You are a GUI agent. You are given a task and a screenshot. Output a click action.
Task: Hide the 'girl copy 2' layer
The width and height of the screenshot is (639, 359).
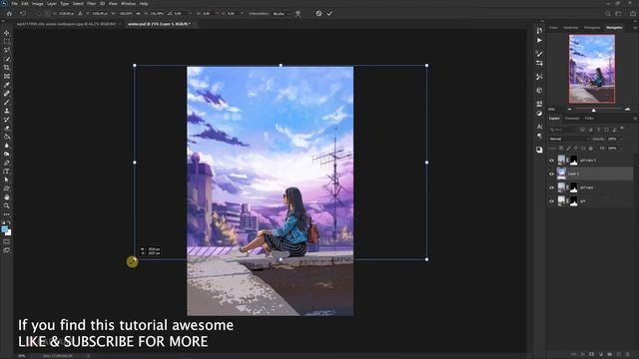[x=552, y=161]
